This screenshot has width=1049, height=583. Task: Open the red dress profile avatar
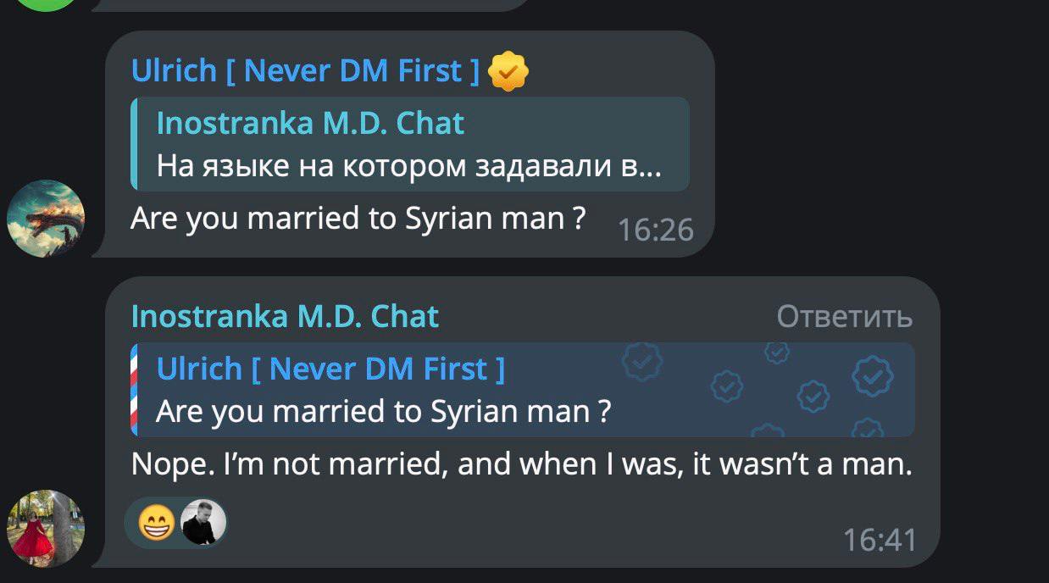(x=46, y=529)
